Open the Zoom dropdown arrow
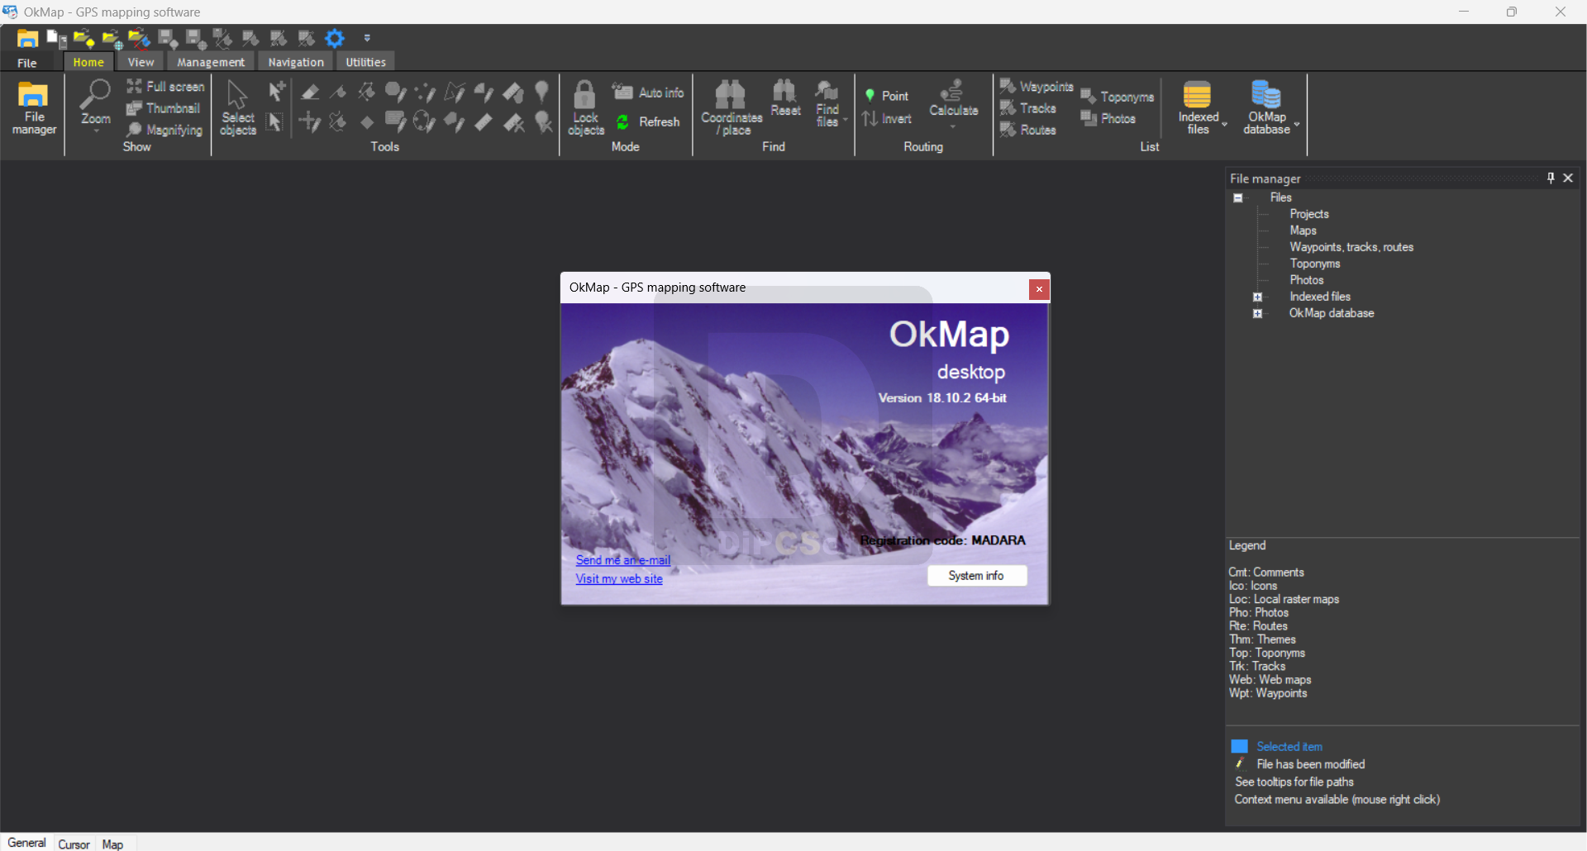 tap(96, 131)
